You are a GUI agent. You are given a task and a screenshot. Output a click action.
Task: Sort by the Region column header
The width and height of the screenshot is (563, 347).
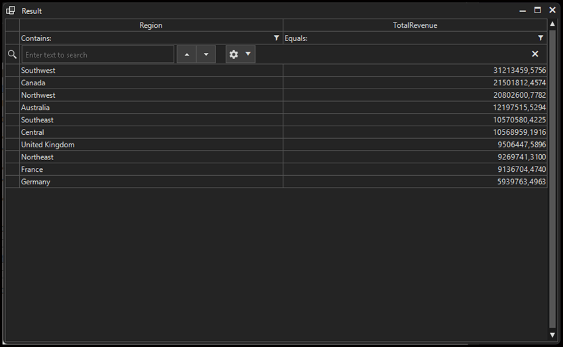tap(151, 25)
